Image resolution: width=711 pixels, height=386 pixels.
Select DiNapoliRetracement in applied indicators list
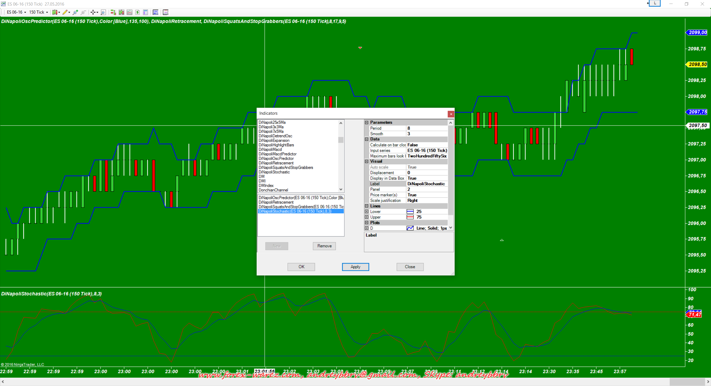pyautogui.click(x=276, y=202)
